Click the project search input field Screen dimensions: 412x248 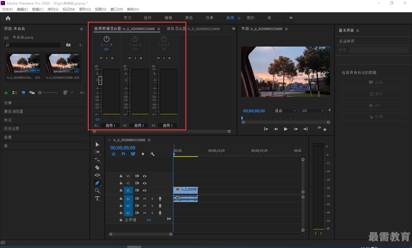pyautogui.click(x=33, y=45)
